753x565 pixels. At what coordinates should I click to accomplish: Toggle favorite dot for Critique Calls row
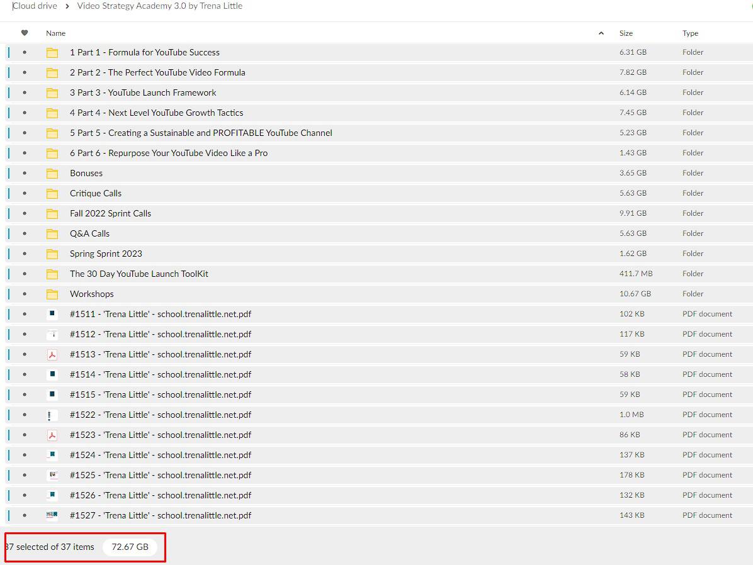(x=25, y=193)
